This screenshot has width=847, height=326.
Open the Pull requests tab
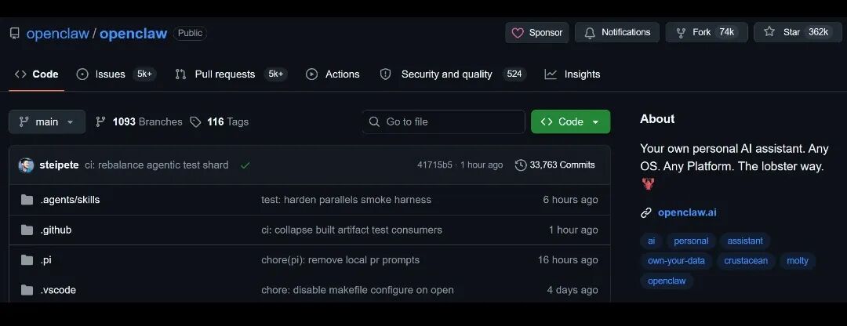231,74
